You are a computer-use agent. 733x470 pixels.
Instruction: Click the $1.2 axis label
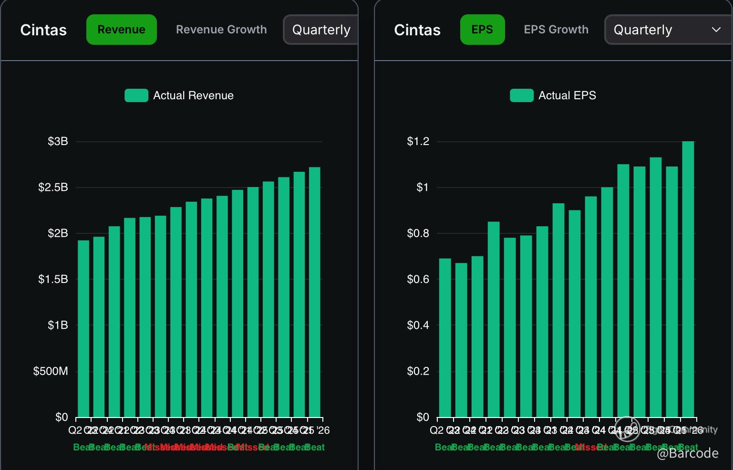point(418,141)
